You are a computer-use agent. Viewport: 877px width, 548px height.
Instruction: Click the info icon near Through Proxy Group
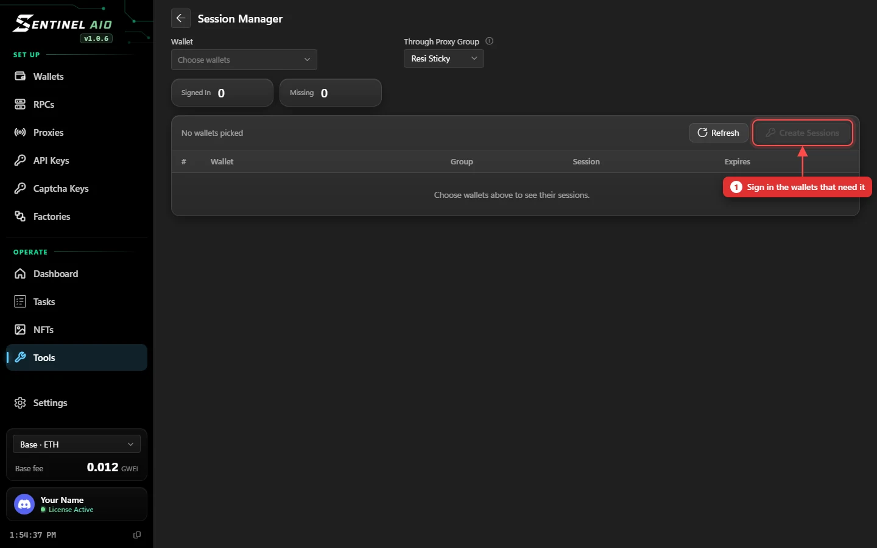[x=489, y=41]
